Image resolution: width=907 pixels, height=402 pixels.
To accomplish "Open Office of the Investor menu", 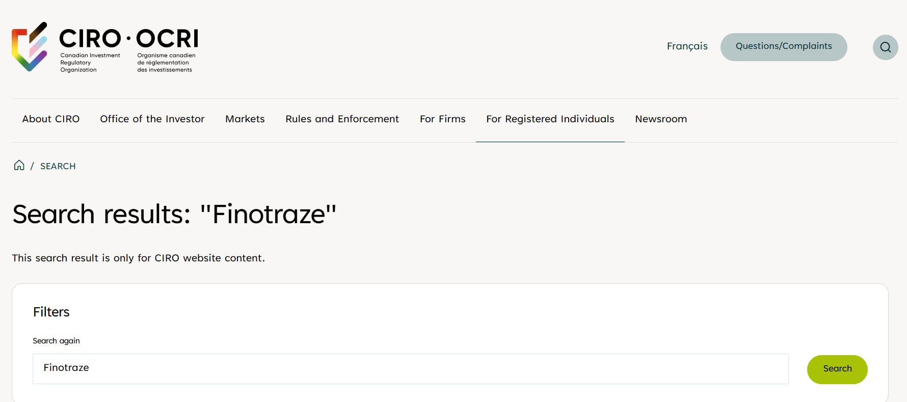I will (152, 119).
